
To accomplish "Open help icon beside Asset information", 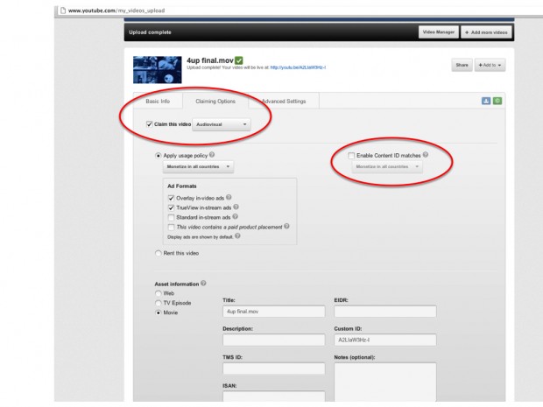I will click(203, 283).
